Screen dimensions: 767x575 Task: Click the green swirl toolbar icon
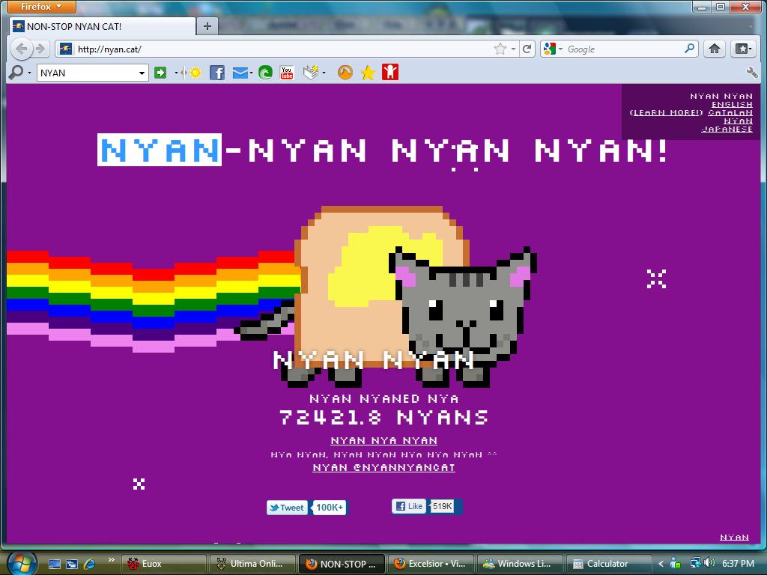click(266, 73)
